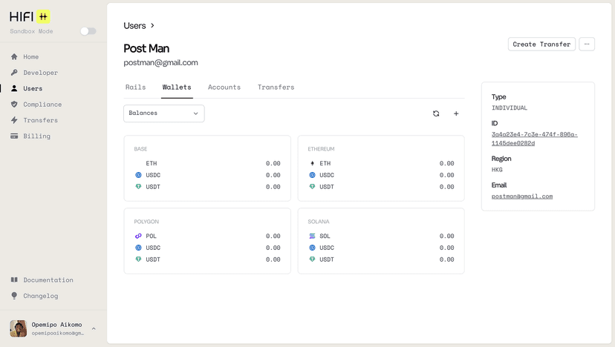Click USDC icon in Ethereum card
Screen dimensions: 615x347
(312, 175)
